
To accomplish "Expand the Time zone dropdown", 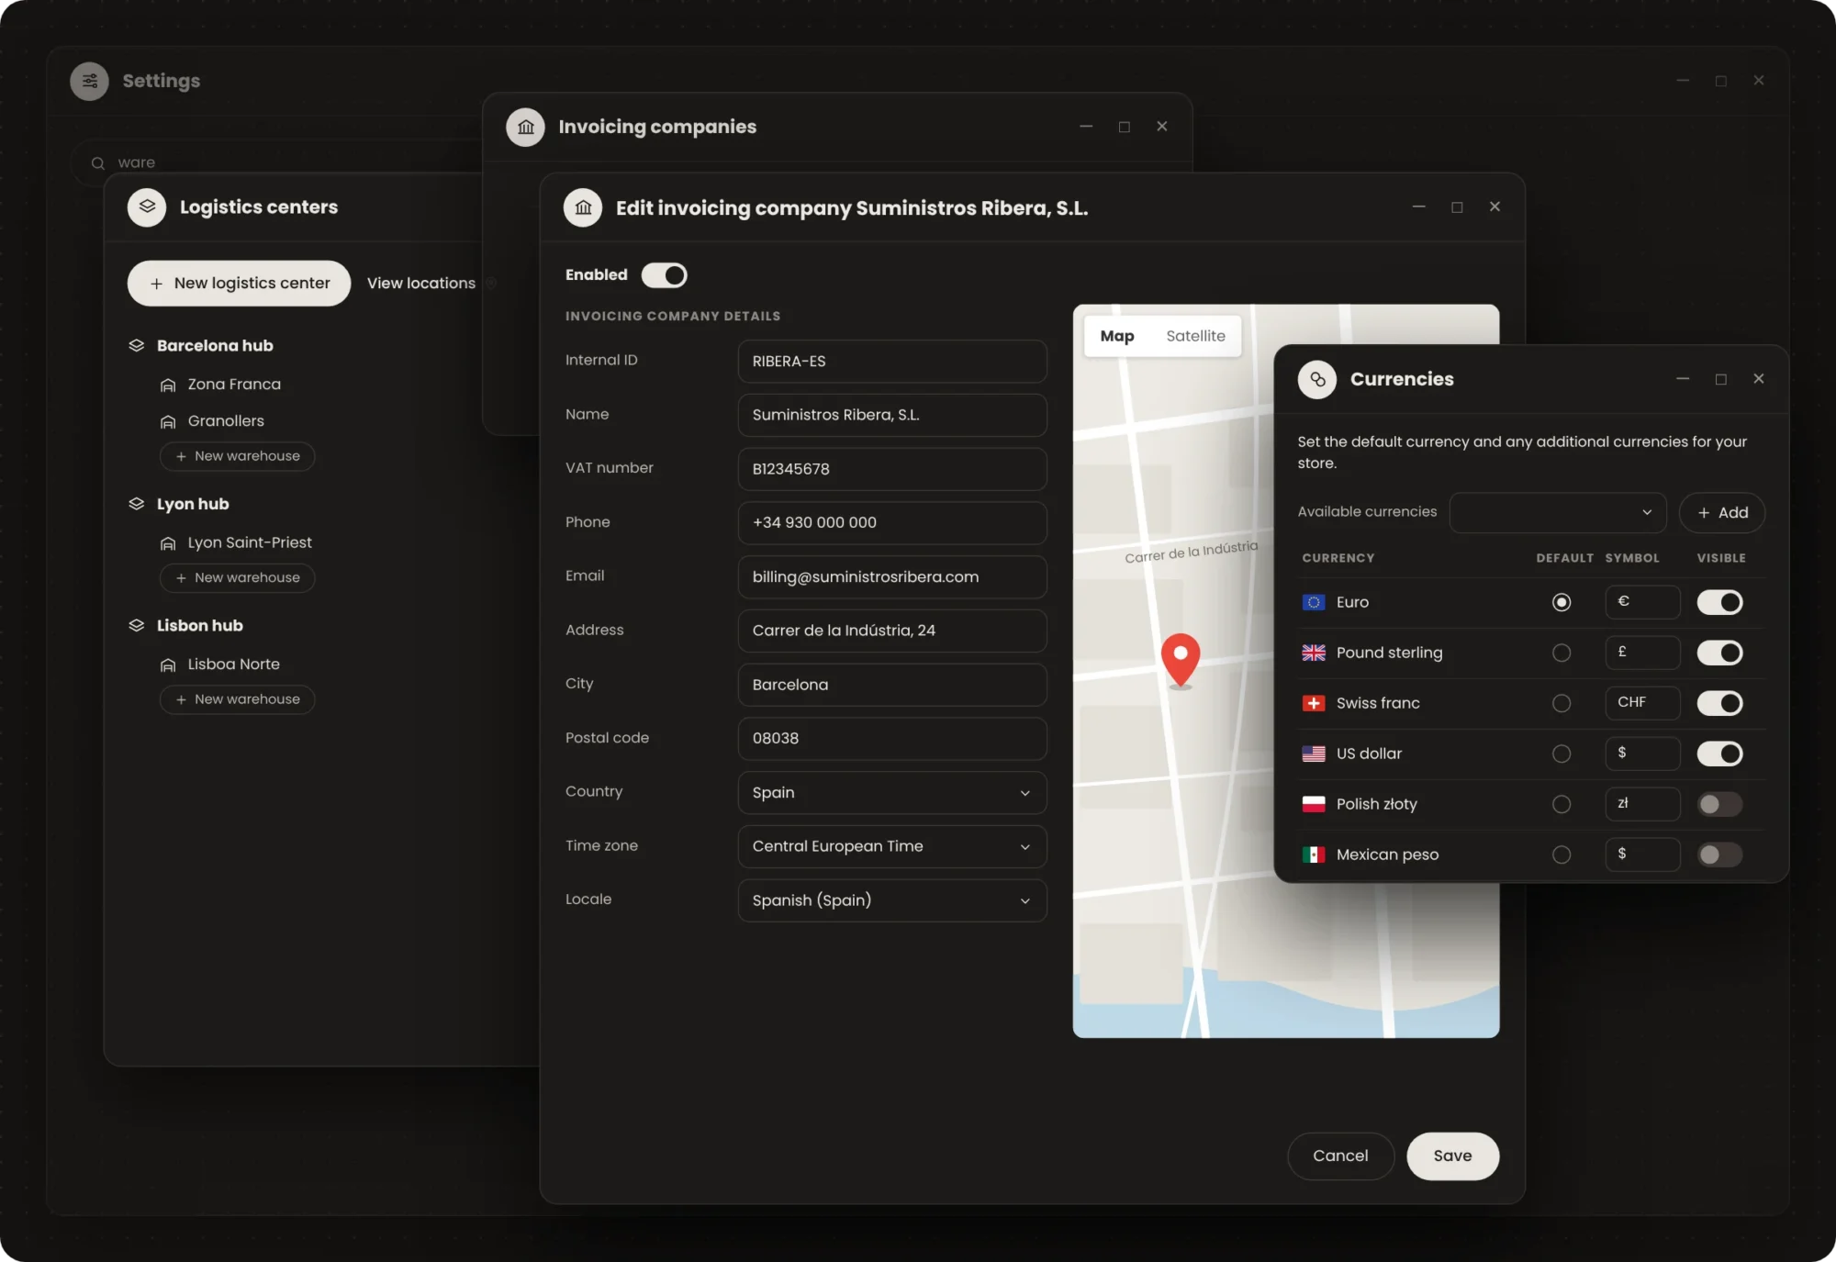I will point(892,846).
